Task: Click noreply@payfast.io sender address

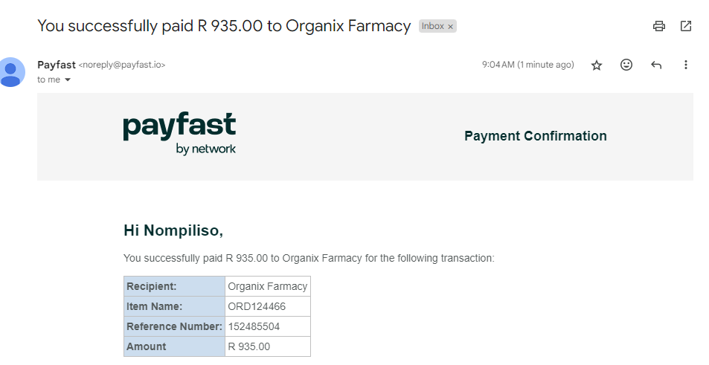Action: click(x=122, y=65)
